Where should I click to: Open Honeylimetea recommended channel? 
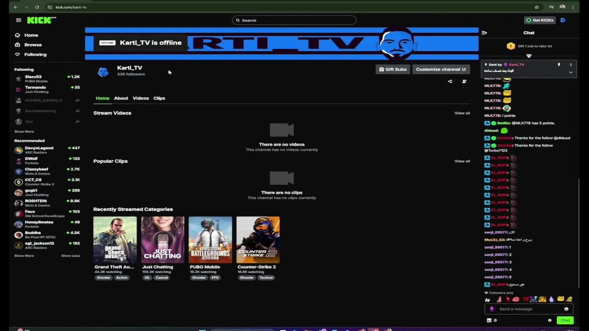tap(47, 224)
